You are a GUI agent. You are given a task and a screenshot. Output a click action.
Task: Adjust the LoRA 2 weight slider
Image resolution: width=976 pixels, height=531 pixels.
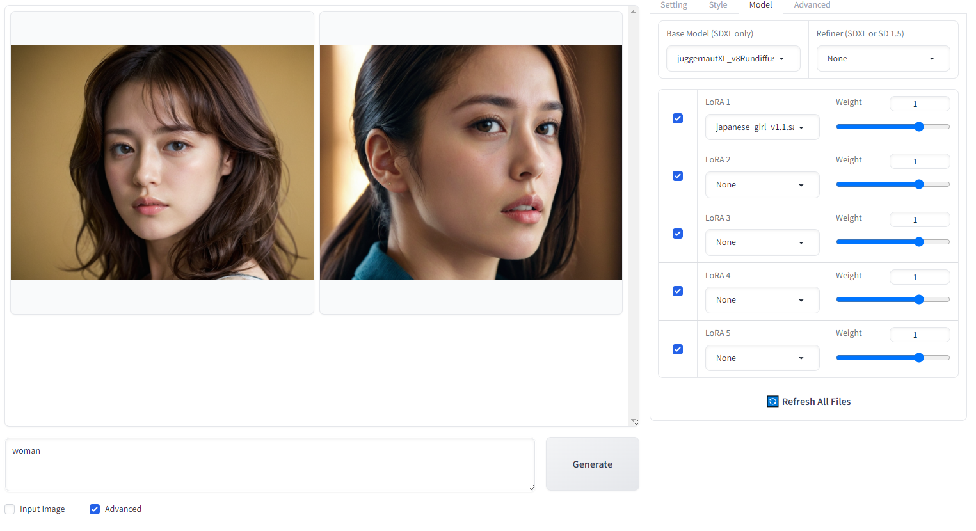(x=893, y=184)
